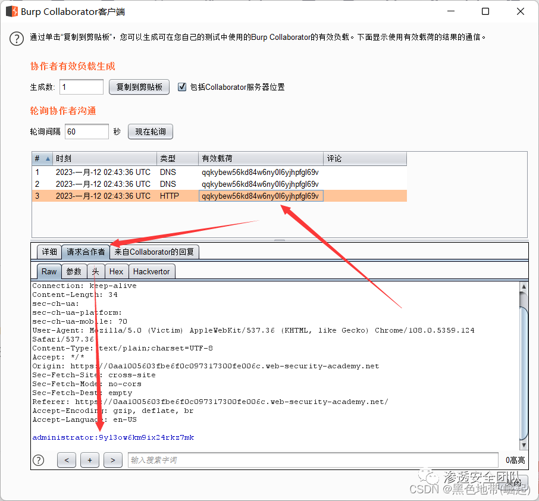The image size is (539, 501).
Task: Select row 2, the second DNS interaction
Action: tap(220, 184)
